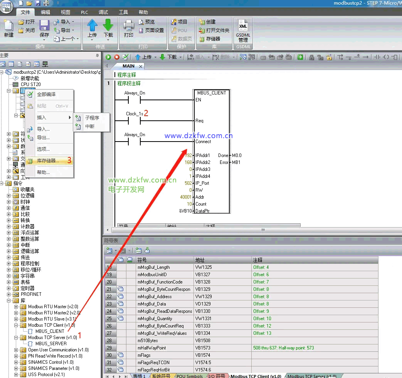Close the MAIN editor tab
Viewport: 402px width, 378px height.
click(141, 66)
